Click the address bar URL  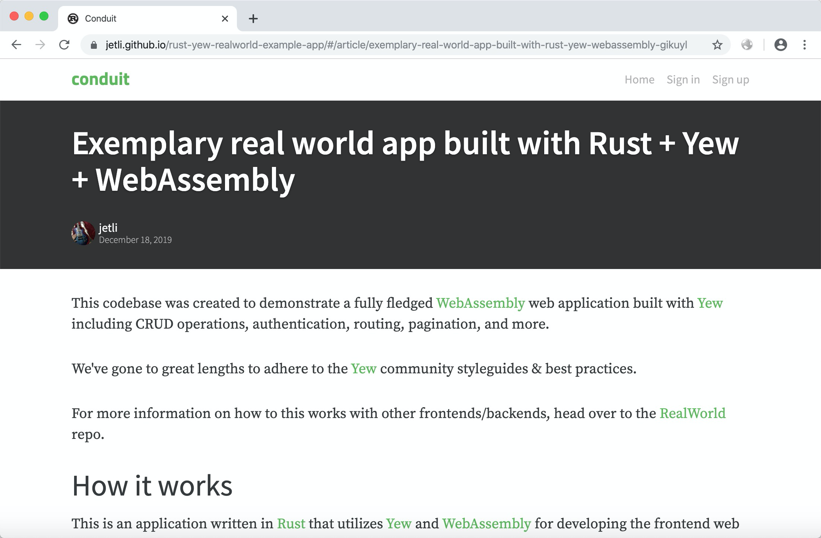[x=395, y=45]
